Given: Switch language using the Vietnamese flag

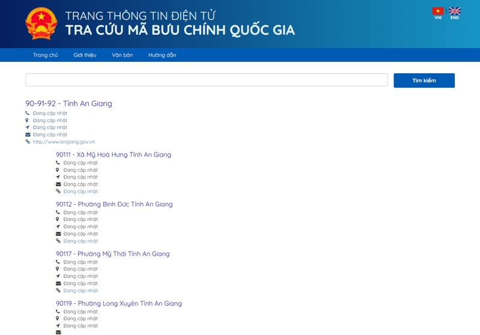Looking at the screenshot, I should [437, 11].
